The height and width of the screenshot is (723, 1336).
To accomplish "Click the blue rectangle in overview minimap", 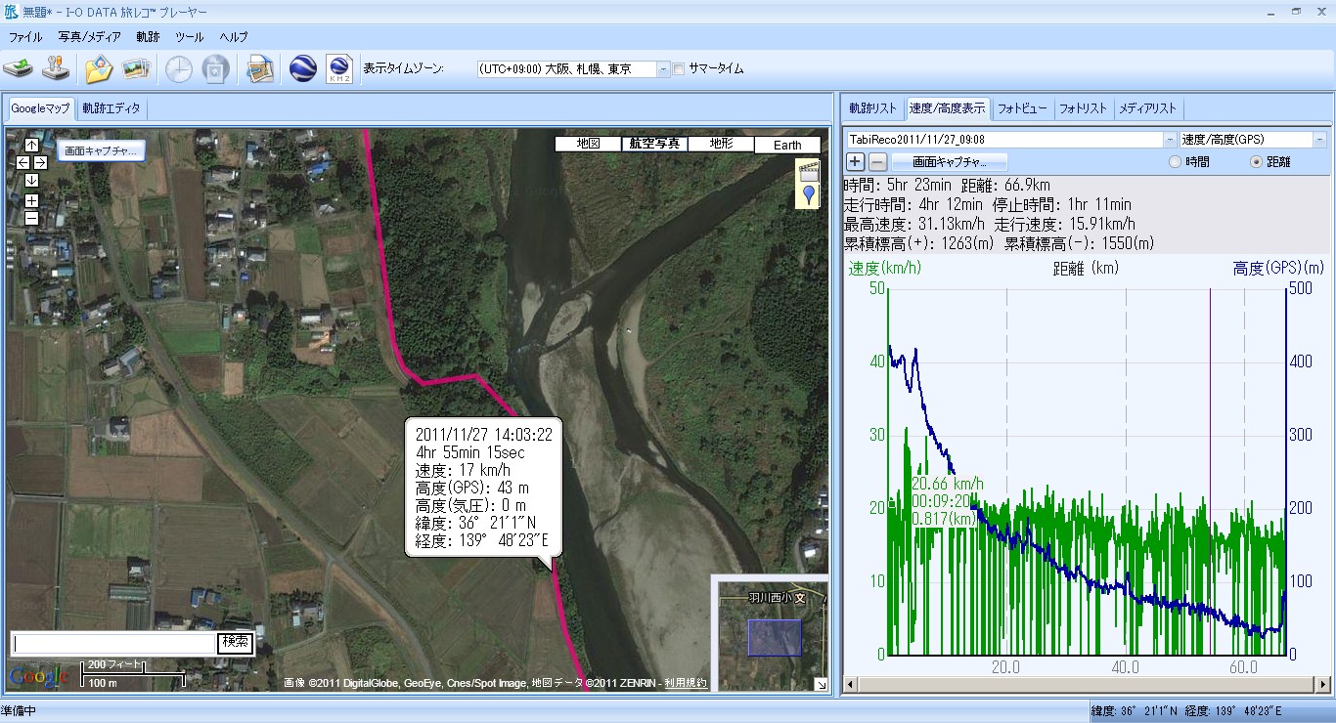I will click(x=775, y=637).
